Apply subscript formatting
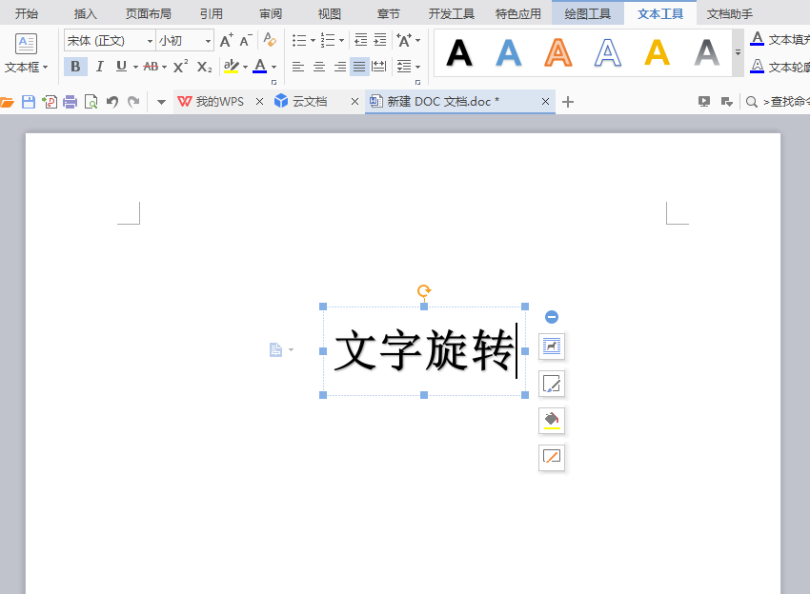Viewport: 810px width, 594px height. [204, 67]
